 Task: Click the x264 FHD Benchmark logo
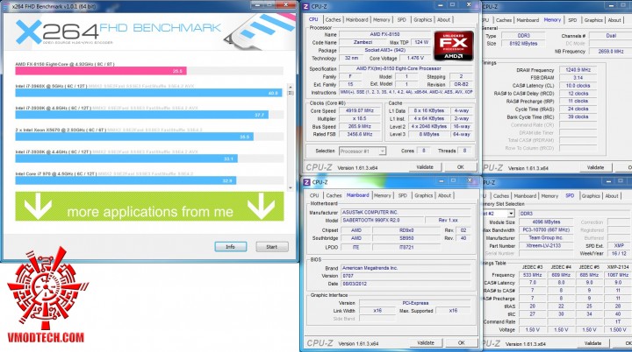(118, 32)
